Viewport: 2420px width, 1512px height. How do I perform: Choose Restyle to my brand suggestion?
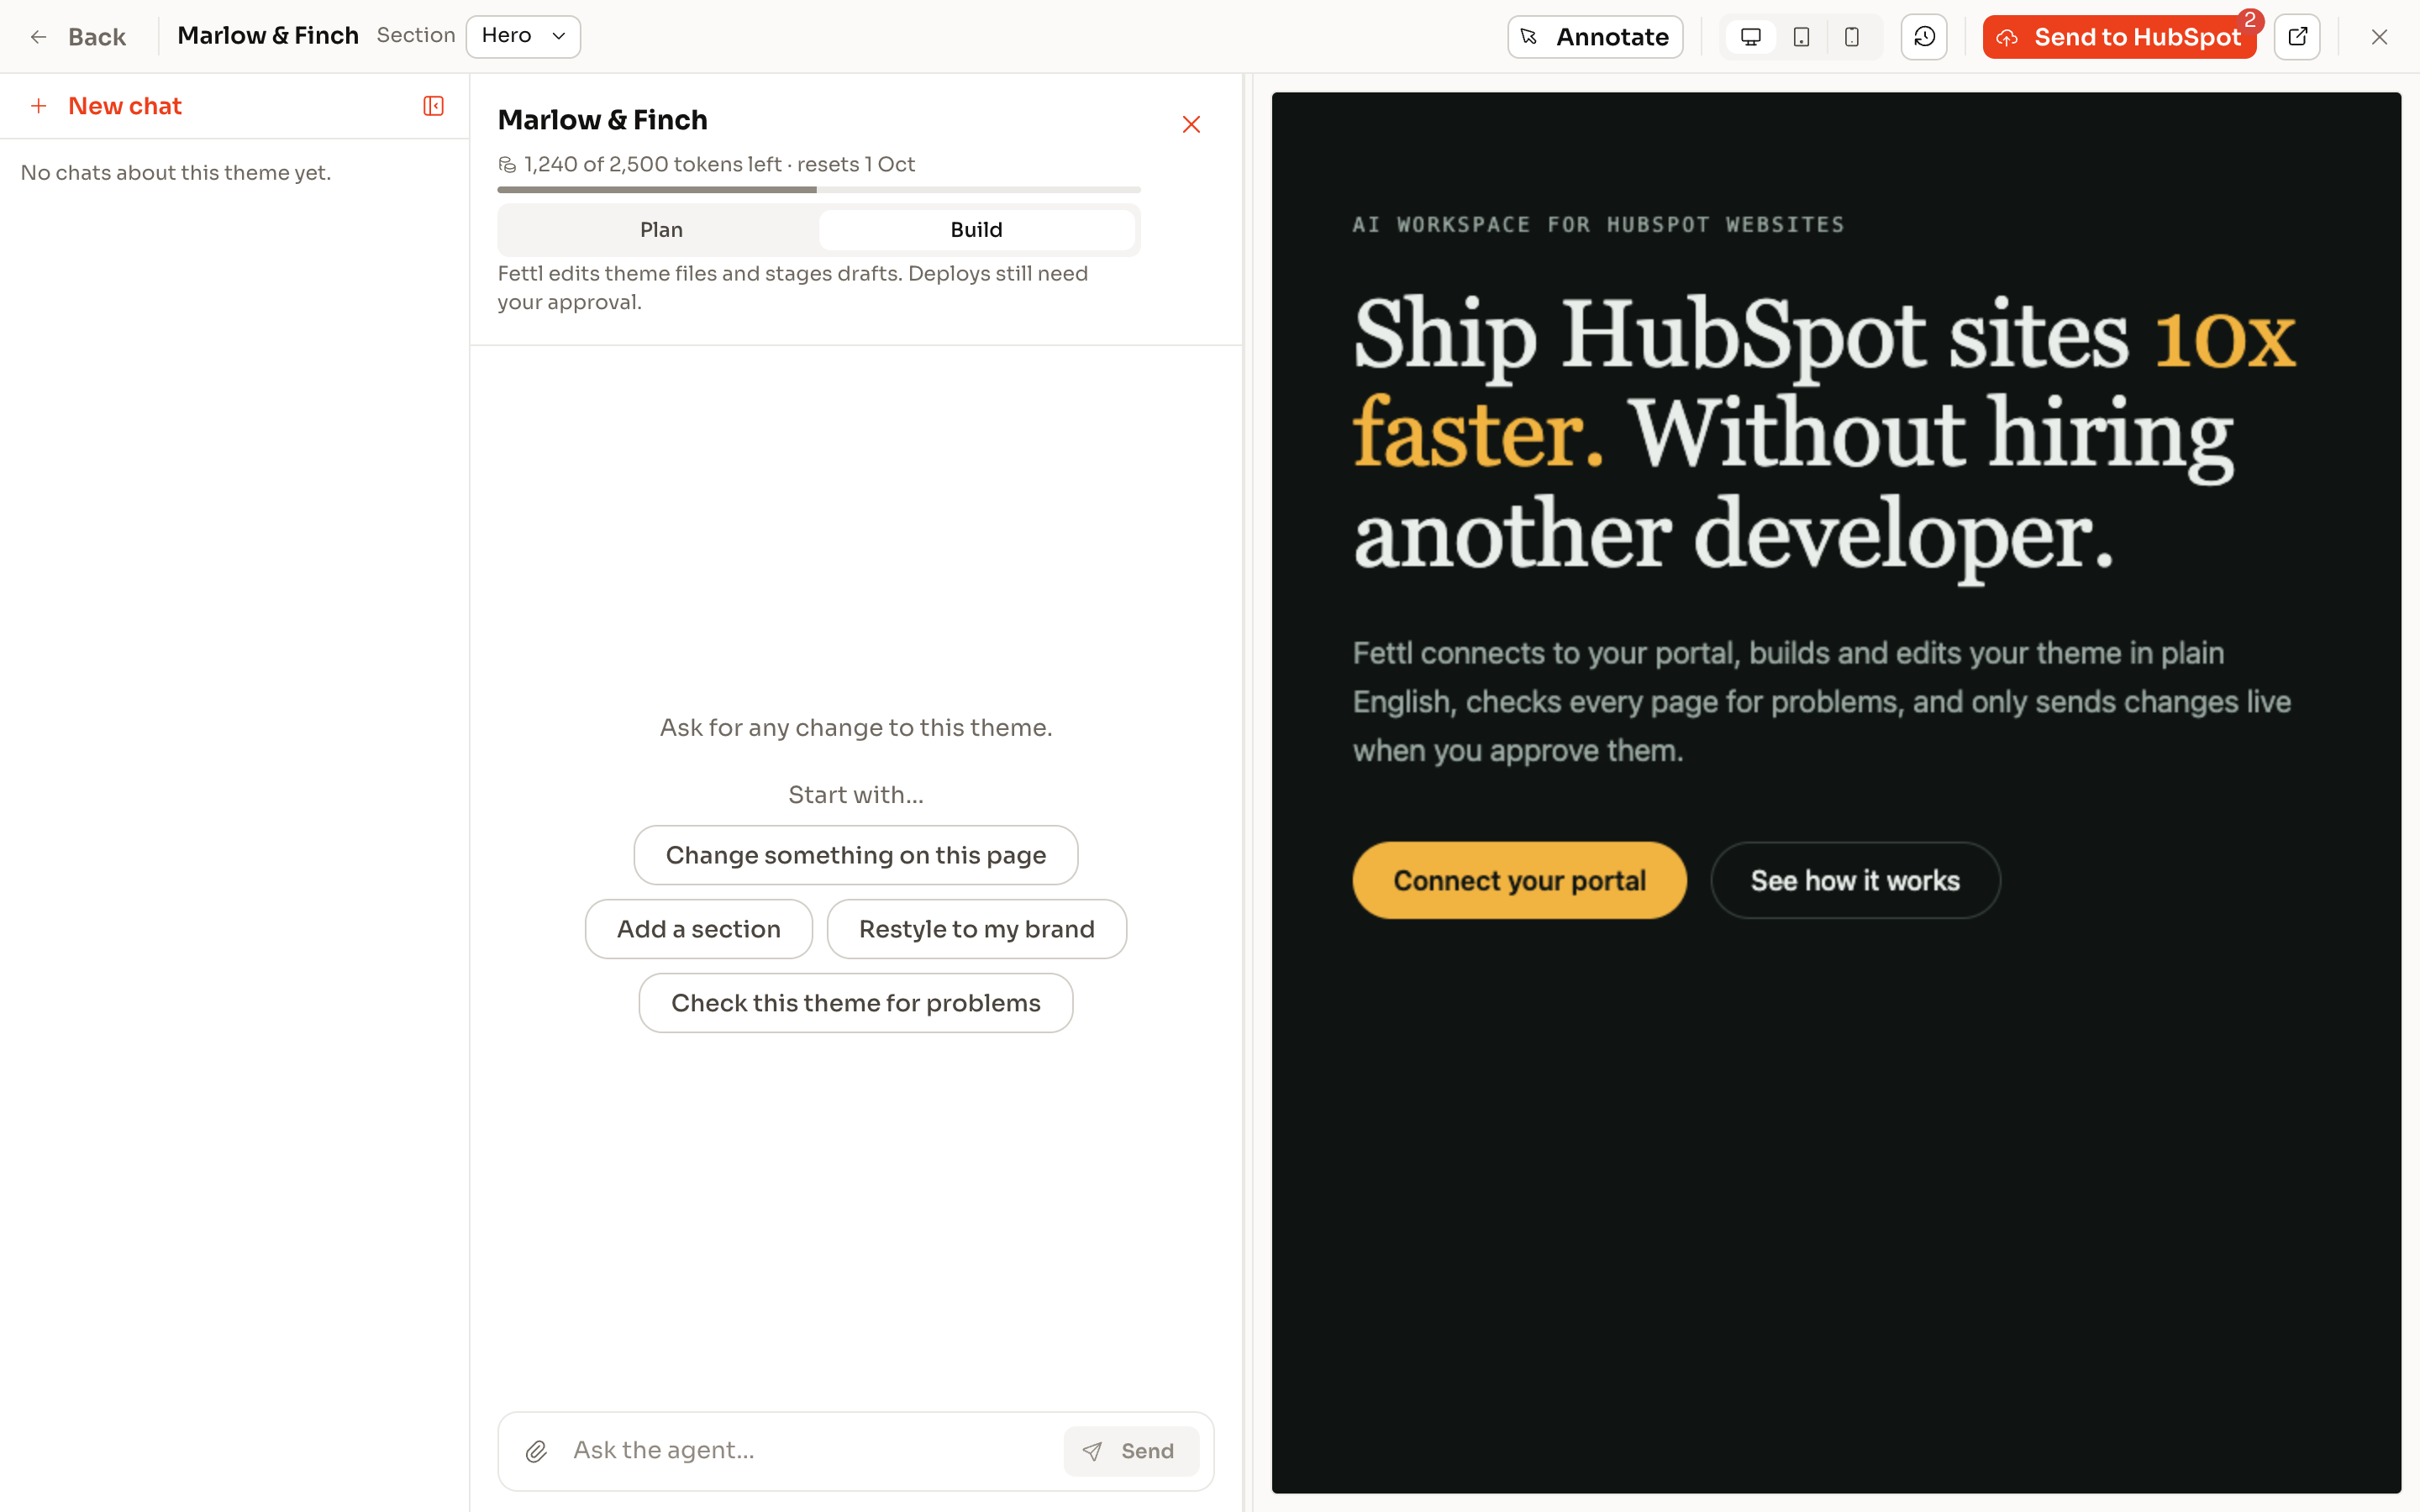click(x=977, y=929)
